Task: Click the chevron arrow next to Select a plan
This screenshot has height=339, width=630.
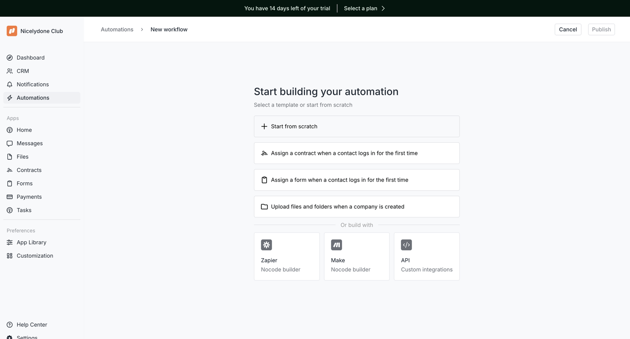Action: coord(383,8)
